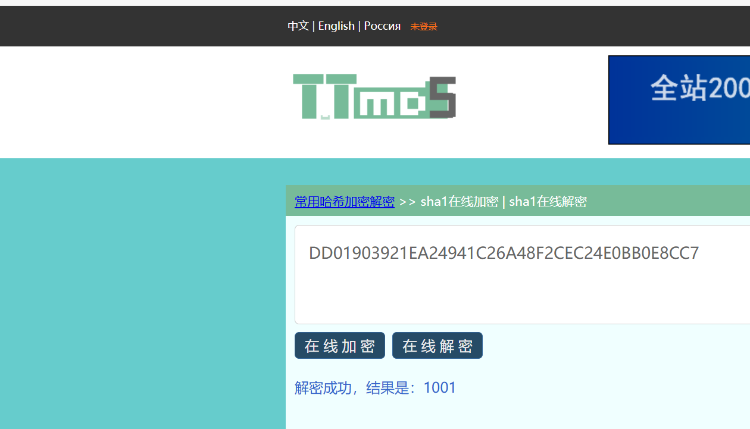
Task: Click the decrypted result value 1001
Action: (x=440, y=388)
